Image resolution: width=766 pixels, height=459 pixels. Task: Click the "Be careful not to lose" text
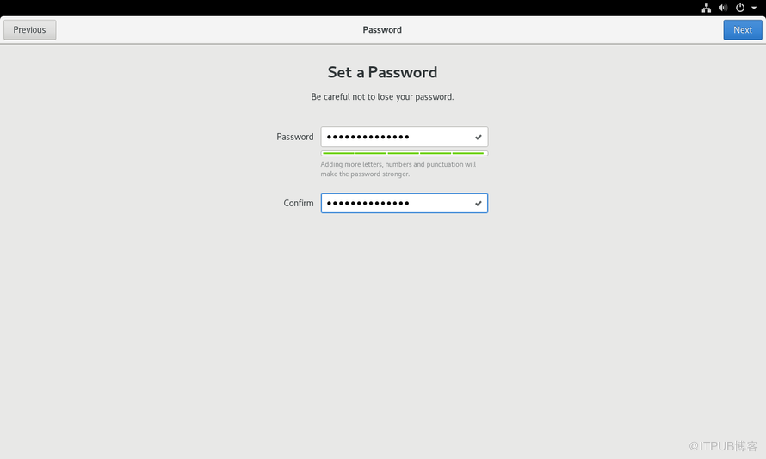click(382, 97)
